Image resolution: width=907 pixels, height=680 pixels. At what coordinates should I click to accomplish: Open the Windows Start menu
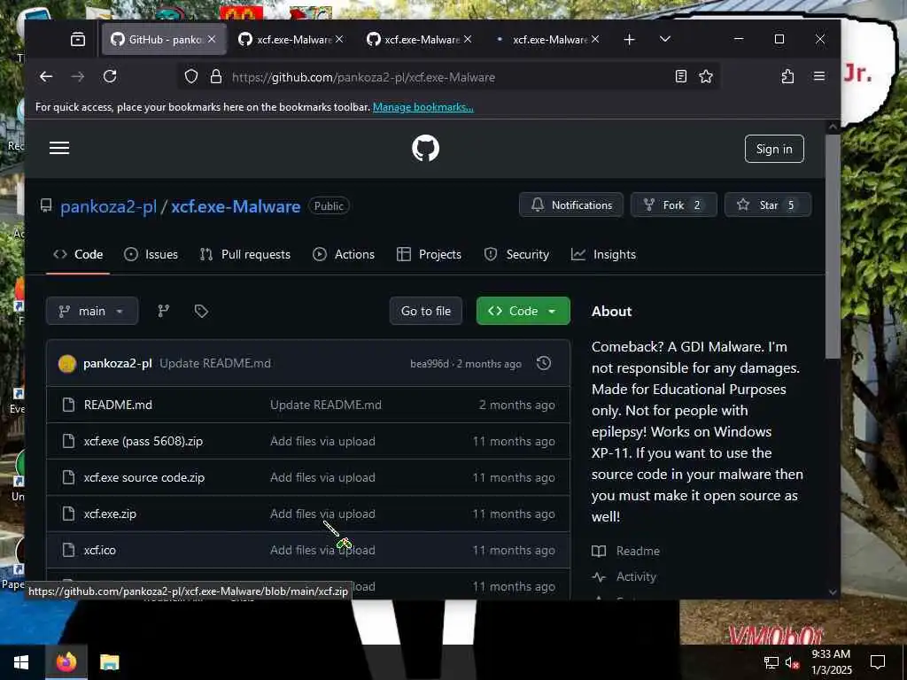pyautogui.click(x=21, y=662)
